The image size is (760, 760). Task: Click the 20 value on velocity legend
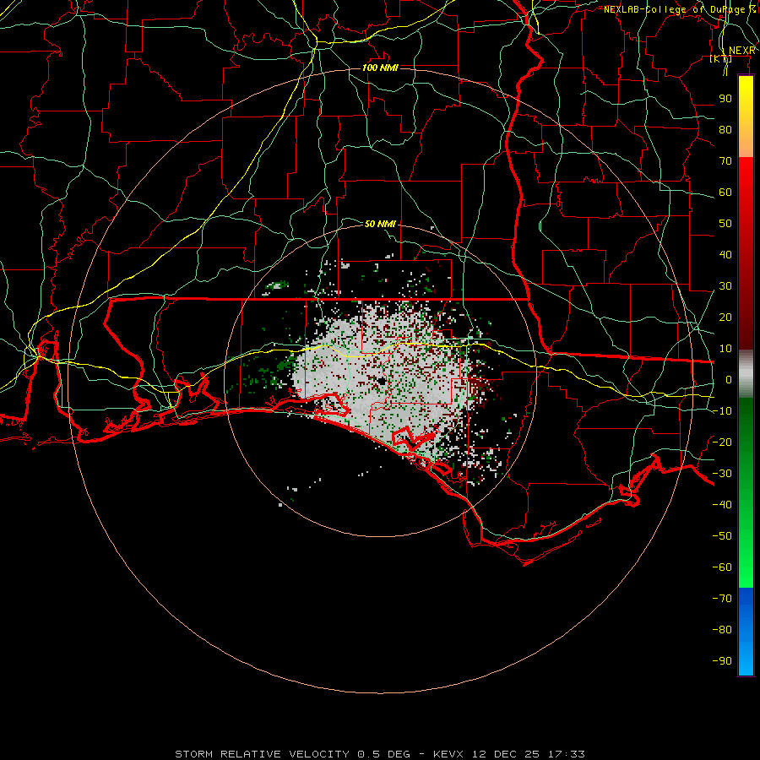click(x=725, y=317)
